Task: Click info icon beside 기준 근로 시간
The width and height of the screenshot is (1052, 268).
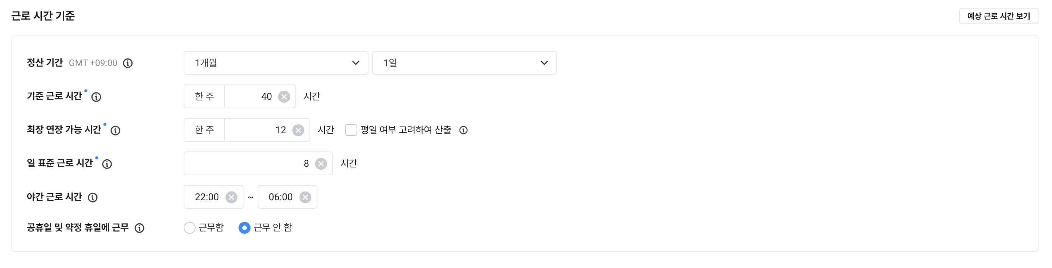Action: tap(96, 97)
